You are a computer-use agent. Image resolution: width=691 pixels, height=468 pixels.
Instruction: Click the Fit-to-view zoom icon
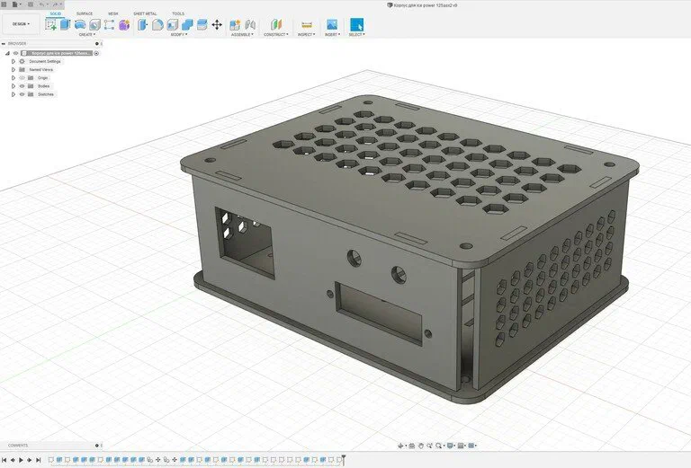[438, 446]
